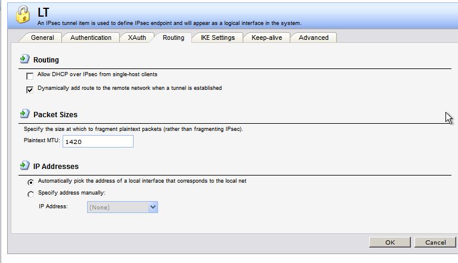Click the IP Addresses section icon
The image size is (458, 263).
(24, 165)
